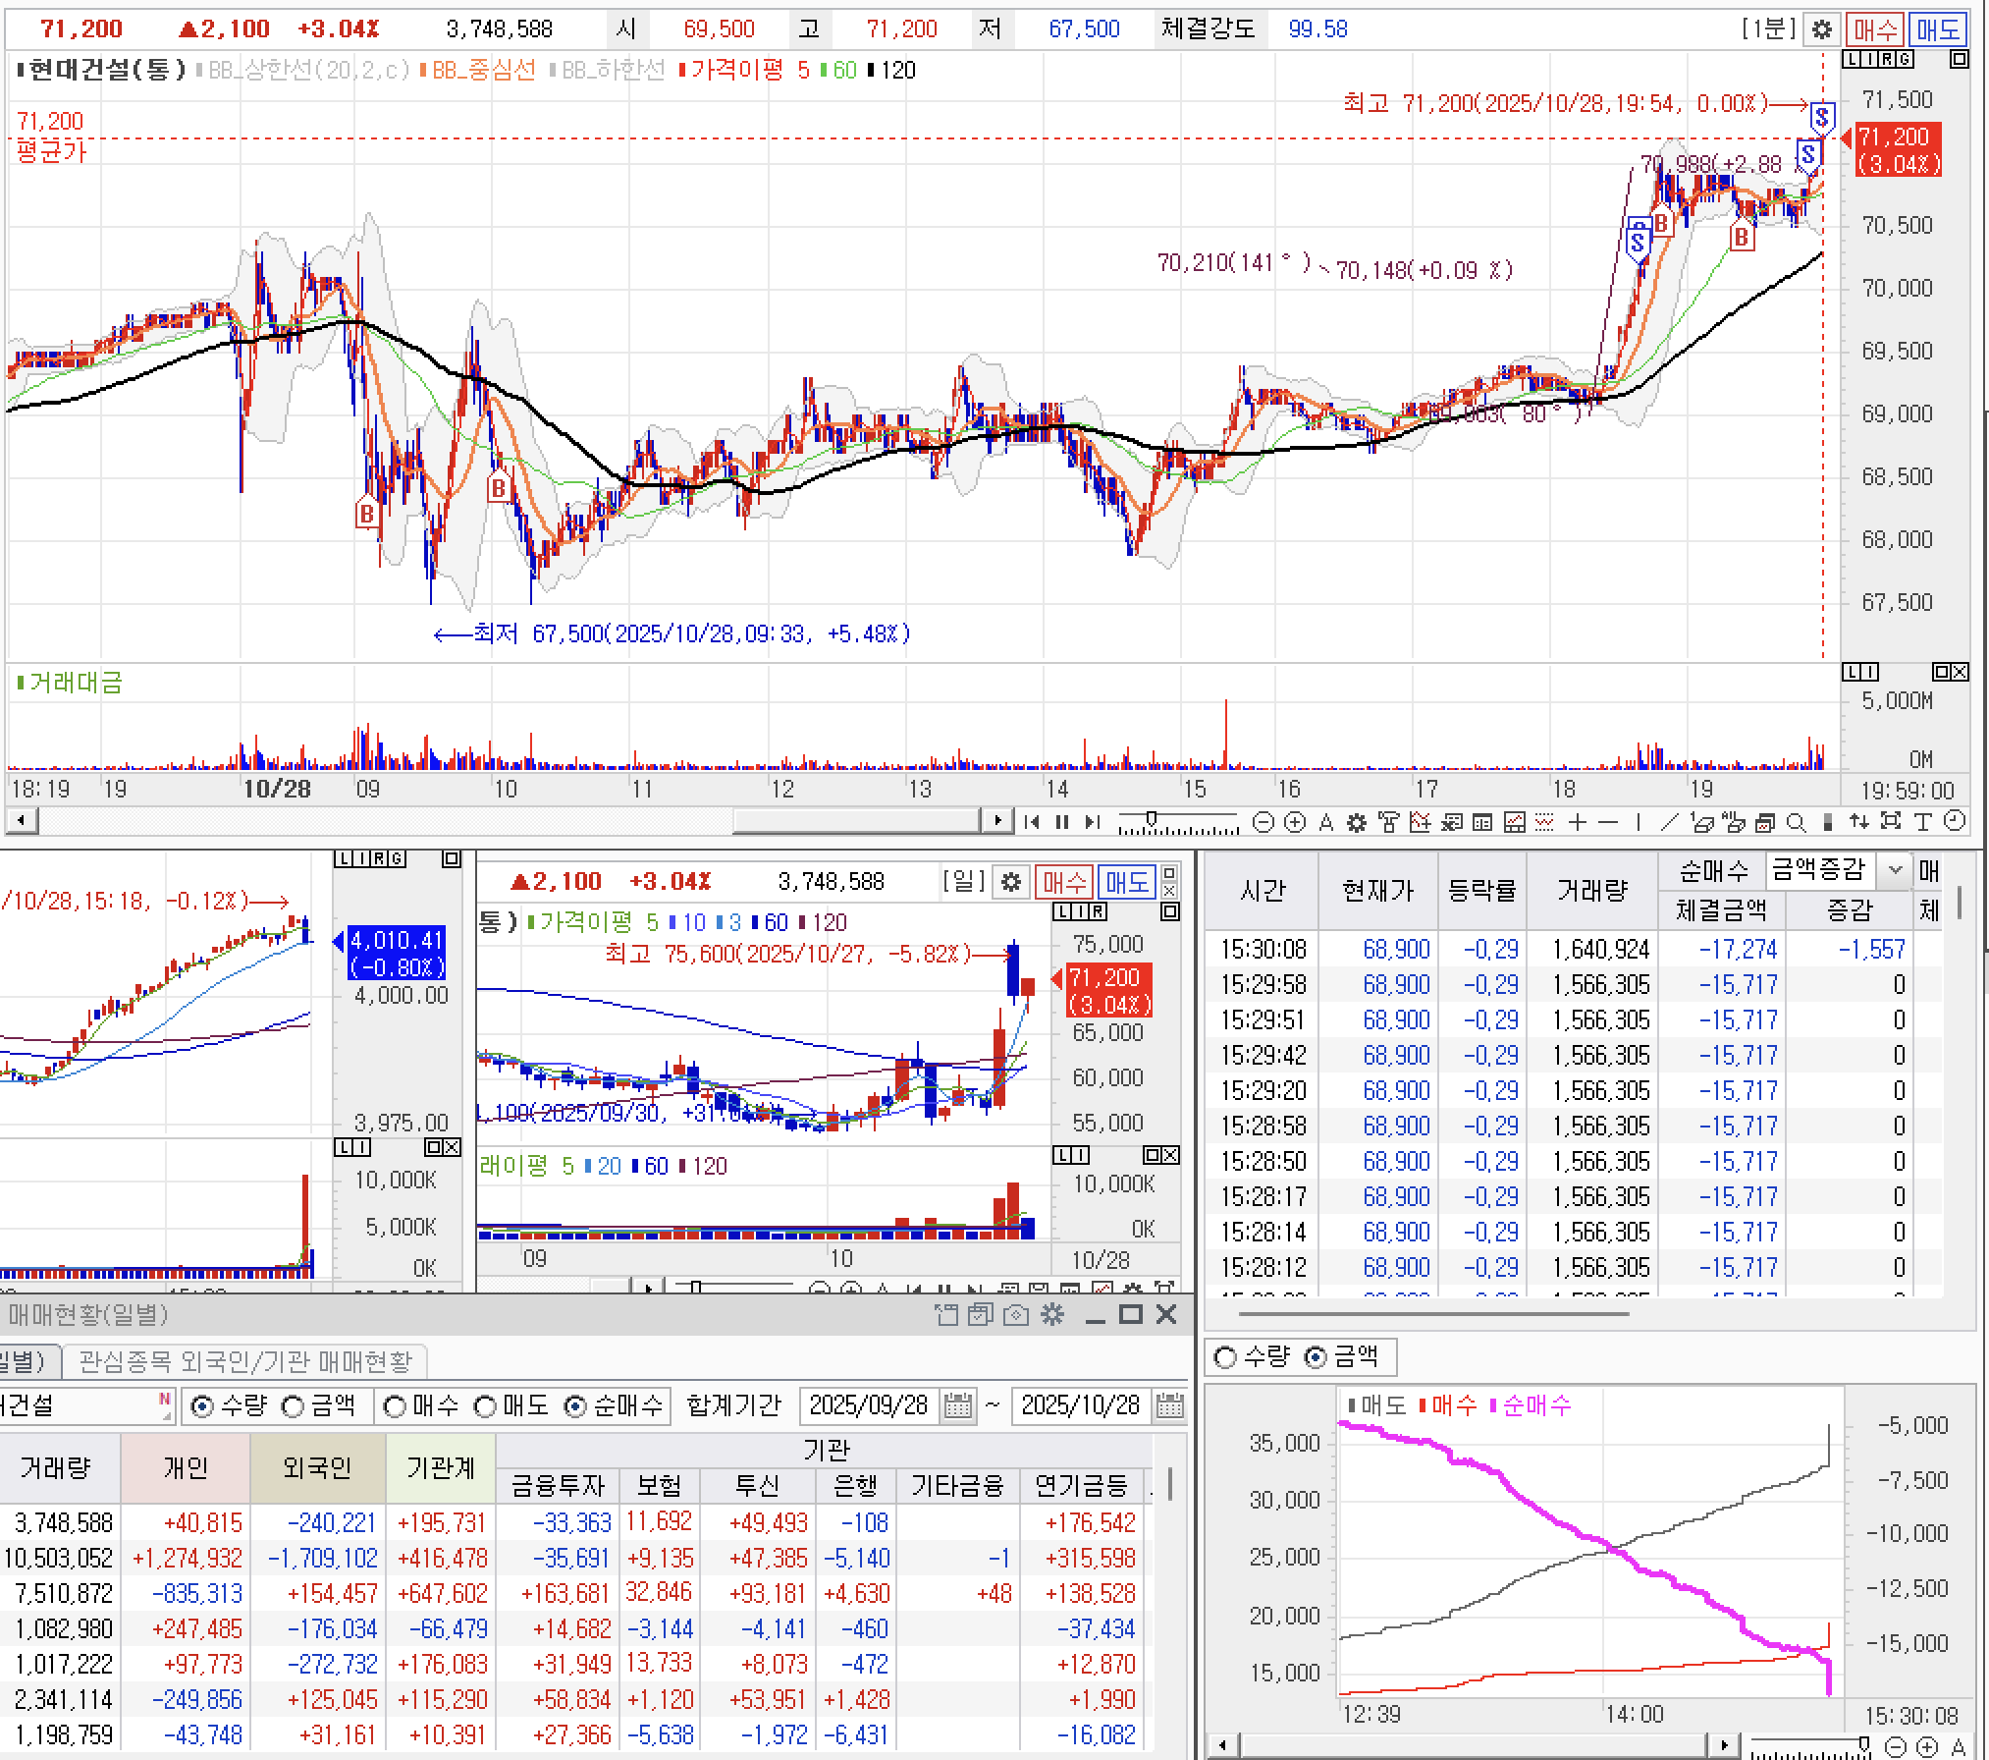Switch to 관심종목 외국인/기관 매매현황 tab
This screenshot has height=1760, width=1989.
click(244, 1361)
